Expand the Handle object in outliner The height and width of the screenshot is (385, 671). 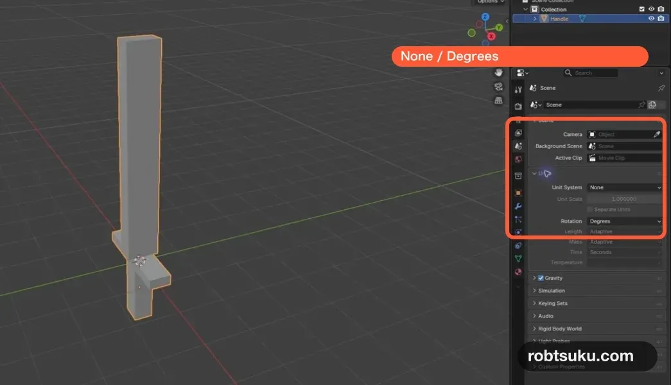coord(534,19)
